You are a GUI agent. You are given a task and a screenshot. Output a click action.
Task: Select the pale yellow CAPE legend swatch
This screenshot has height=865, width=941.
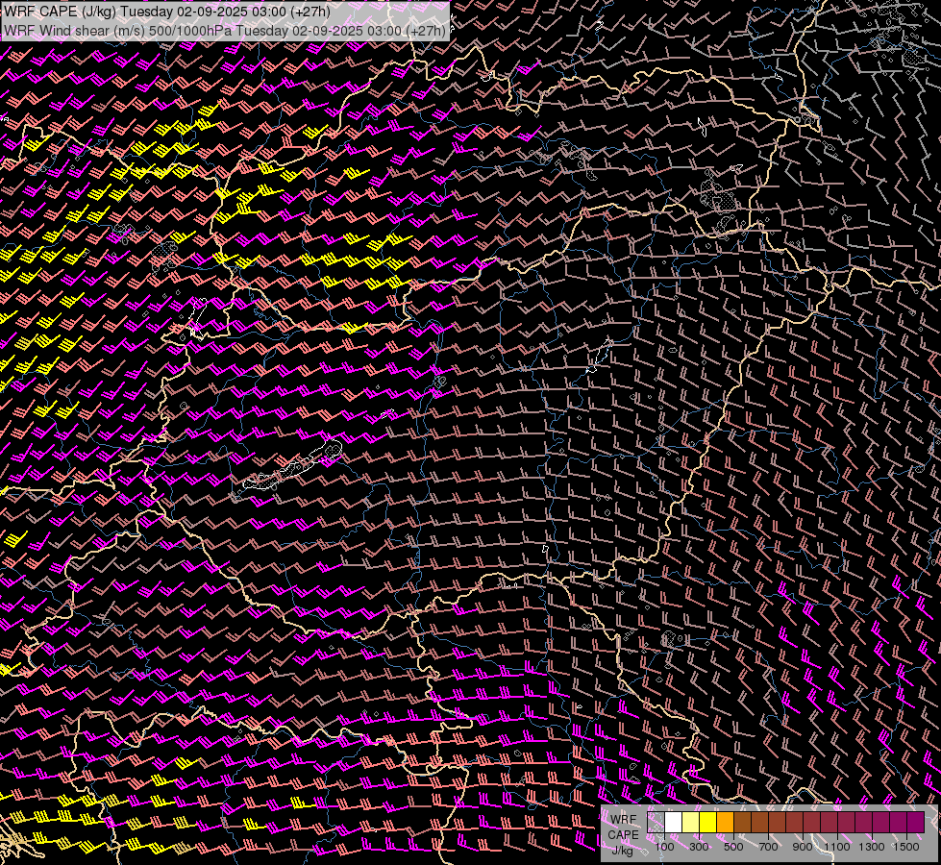(x=691, y=823)
